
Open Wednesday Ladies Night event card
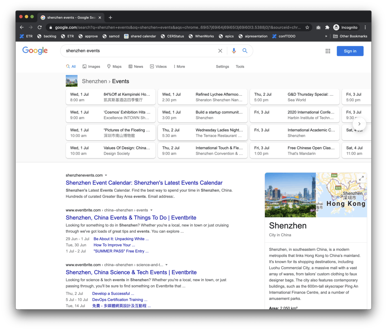[203, 133]
